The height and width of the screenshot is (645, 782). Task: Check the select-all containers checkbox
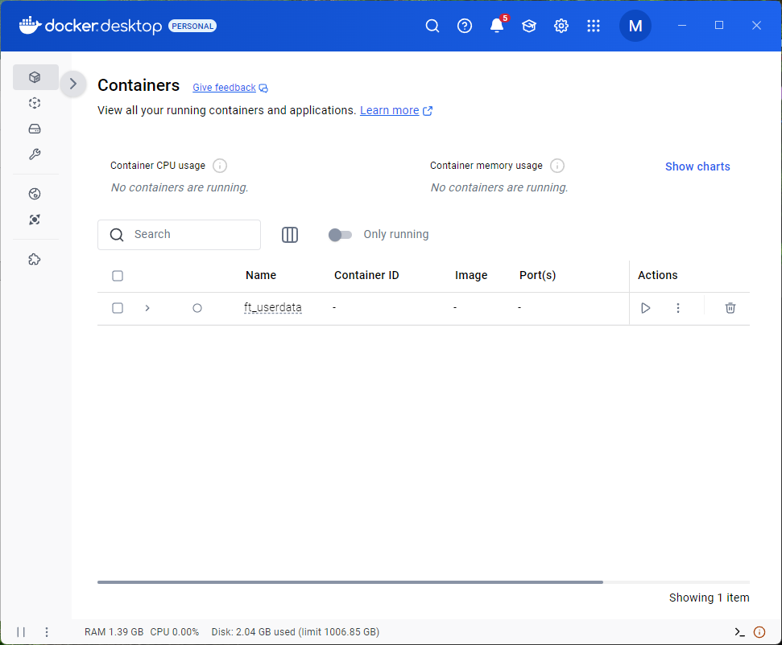pyautogui.click(x=118, y=276)
